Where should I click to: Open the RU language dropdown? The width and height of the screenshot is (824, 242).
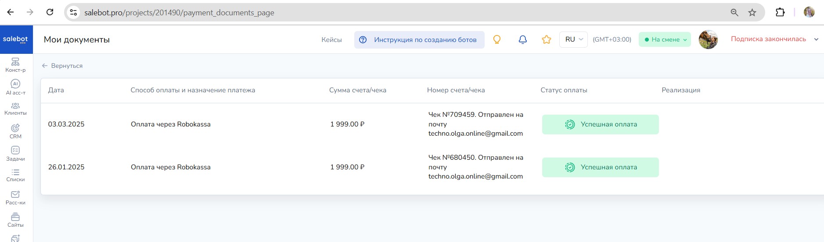click(573, 39)
